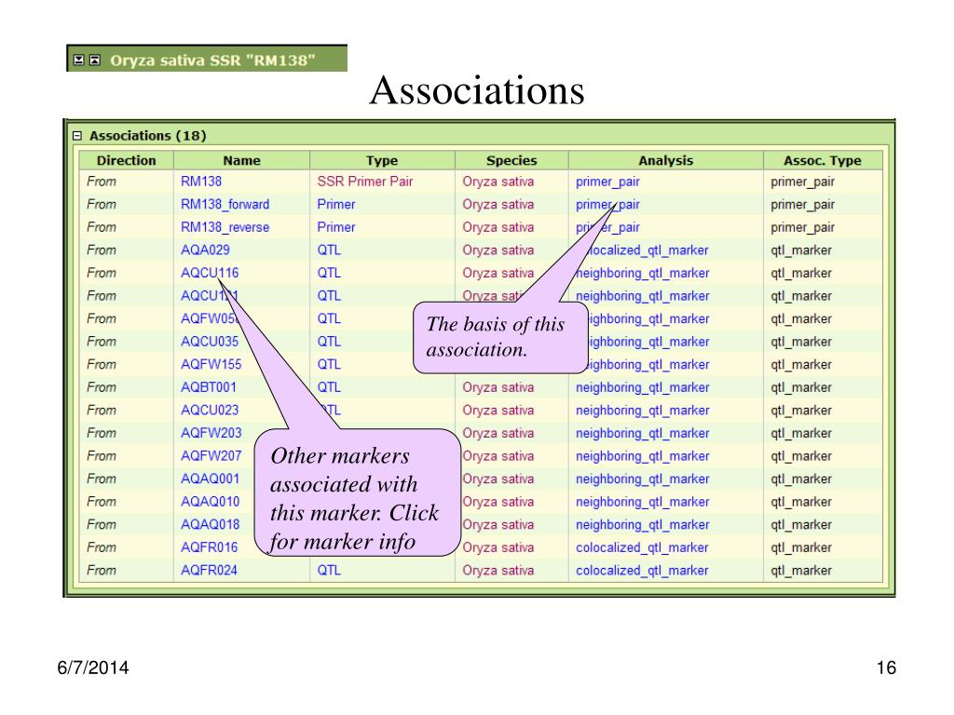954x715 pixels.
Task: Click the Name column header
Action: coord(241,160)
